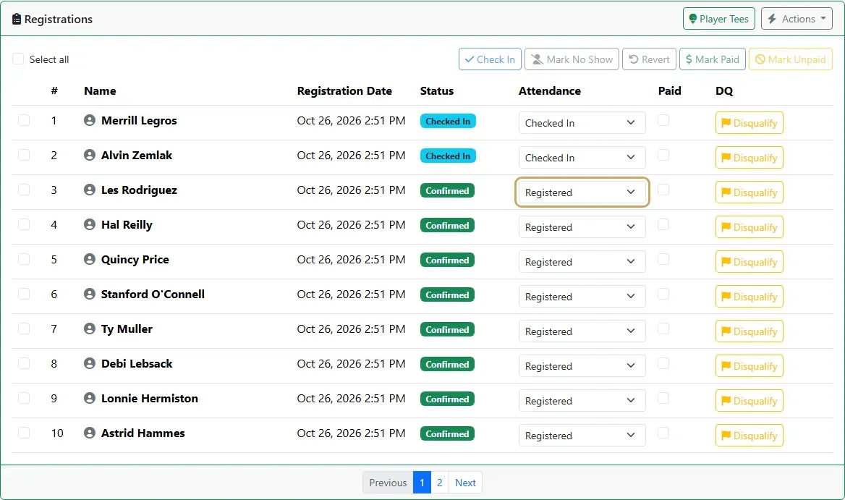Click the user avatar icon beside Debi Lebsack

coord(90,364)
